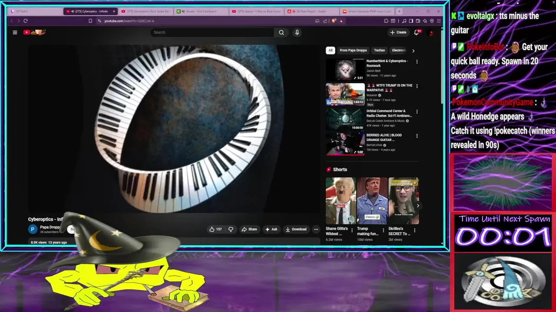Close the Cyberoptics - Infinite tab

click(114, 11)
